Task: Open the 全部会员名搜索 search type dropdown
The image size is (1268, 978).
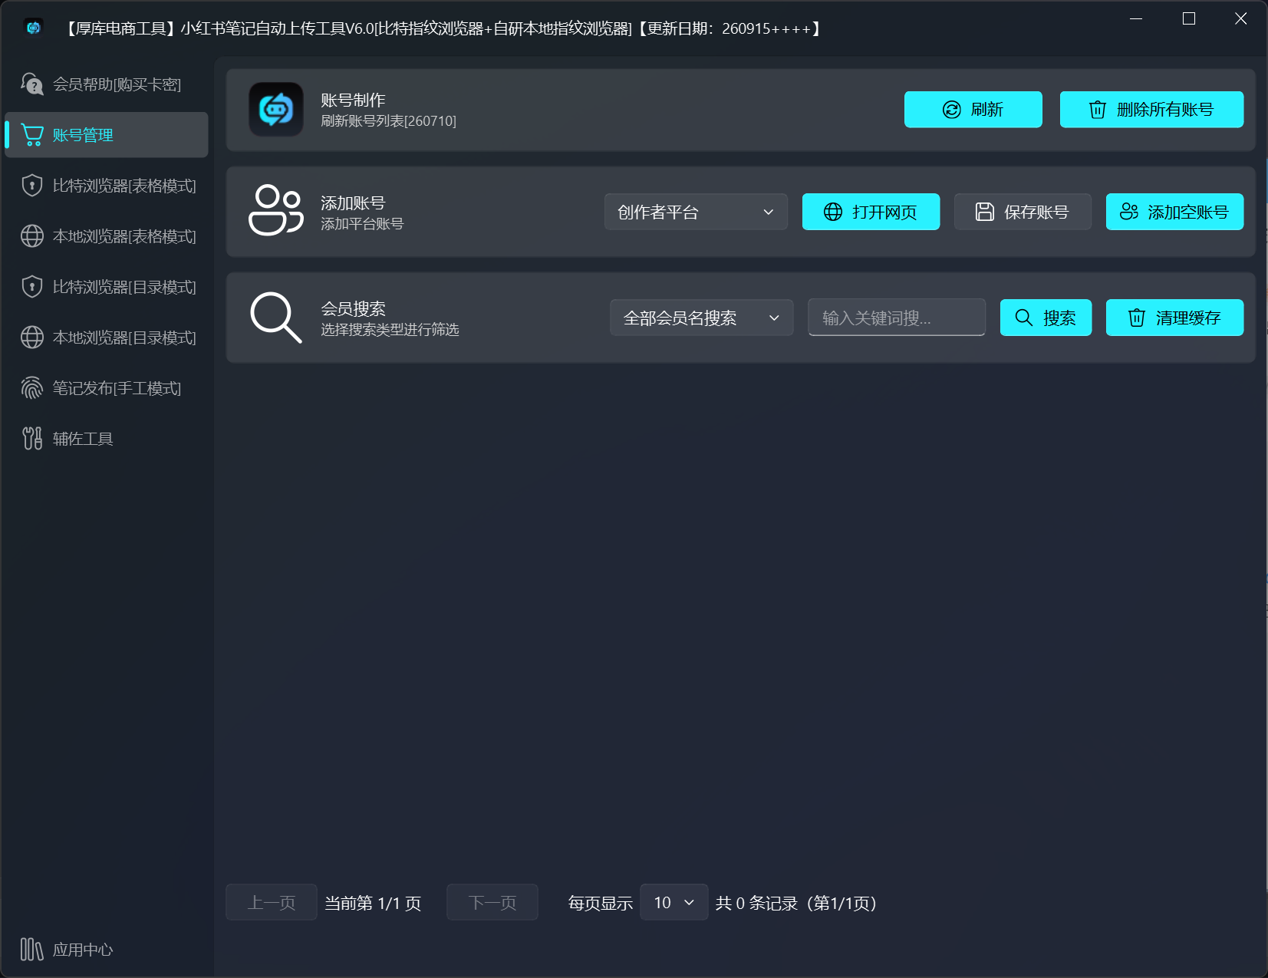Action: (x=701, y=318)
